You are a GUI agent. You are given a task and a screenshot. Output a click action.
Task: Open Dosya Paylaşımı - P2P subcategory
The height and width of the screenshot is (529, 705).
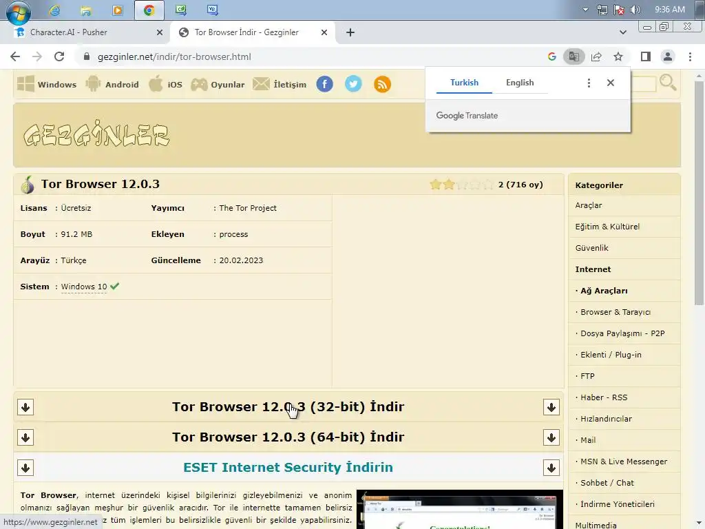[622, 333]
